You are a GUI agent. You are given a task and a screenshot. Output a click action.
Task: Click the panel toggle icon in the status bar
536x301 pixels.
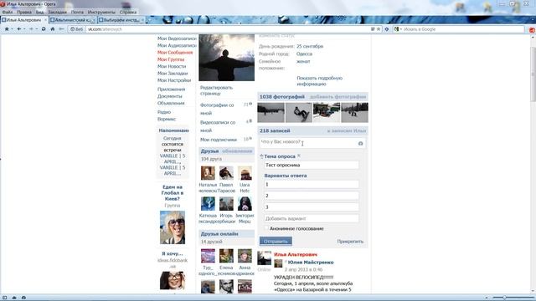coord(5,298)
